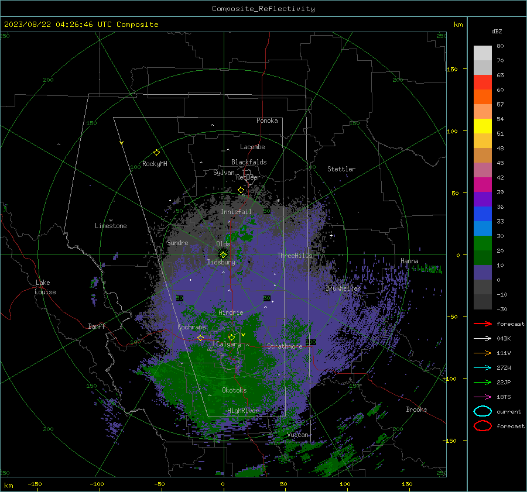Viewport: 527px width, 492px height.
Task: Click the red forecast arrow in legend
Action: pos(482,324)
